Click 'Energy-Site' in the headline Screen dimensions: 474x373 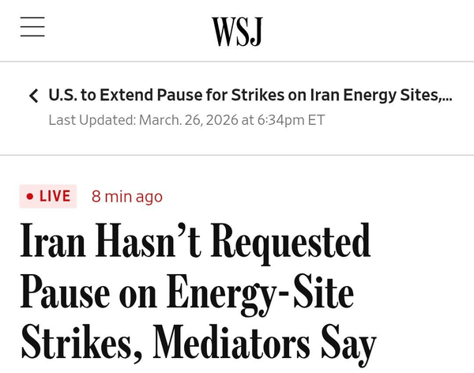tap(258, 292)
